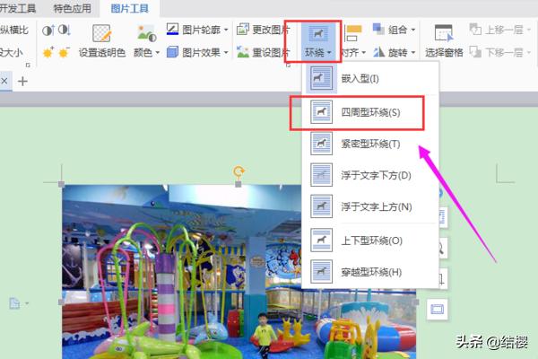
Task: Click the 选择窗格 button
Action: click(x=444, y=41)
